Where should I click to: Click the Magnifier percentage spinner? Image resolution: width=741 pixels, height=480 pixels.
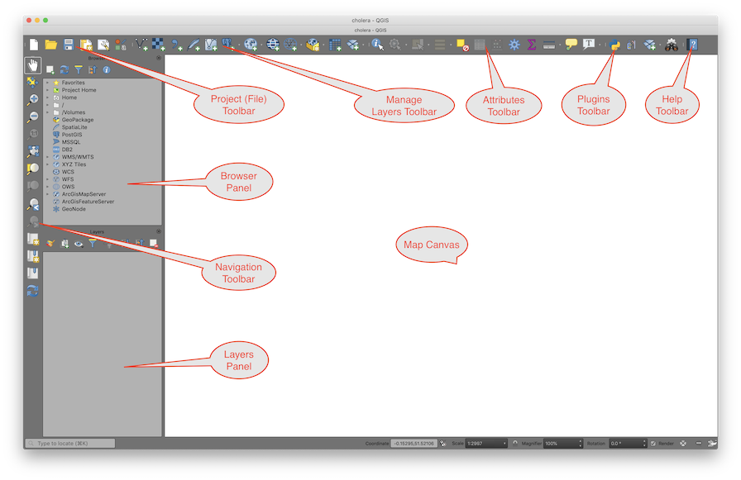[x=562, y=444]
